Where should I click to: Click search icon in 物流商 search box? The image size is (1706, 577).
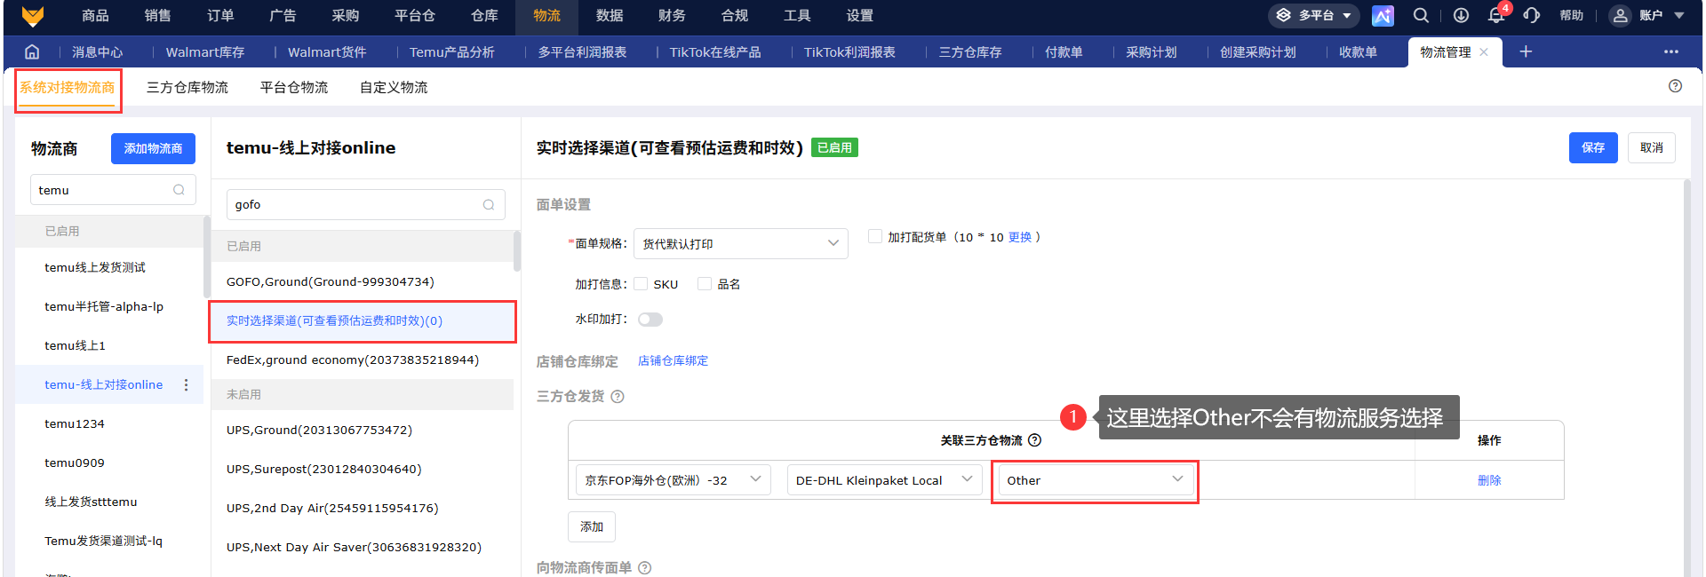click(179, 190)
